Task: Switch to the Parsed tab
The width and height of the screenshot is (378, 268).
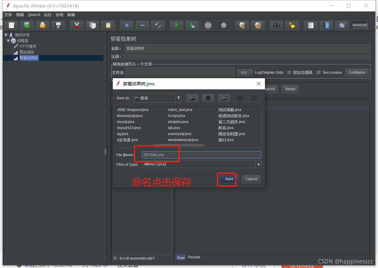Action: [194, 257]
